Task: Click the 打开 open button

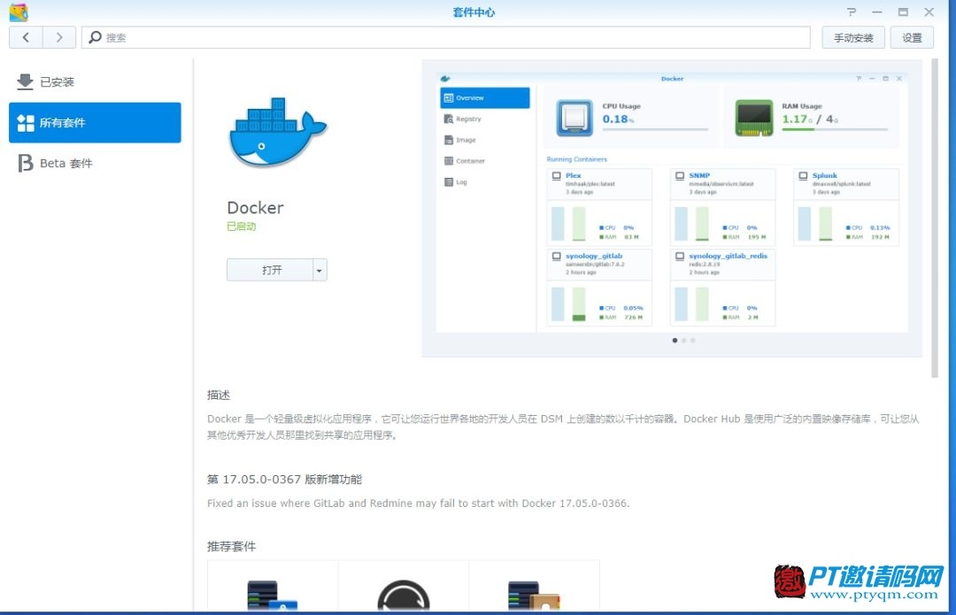Action: click(270, 270)
